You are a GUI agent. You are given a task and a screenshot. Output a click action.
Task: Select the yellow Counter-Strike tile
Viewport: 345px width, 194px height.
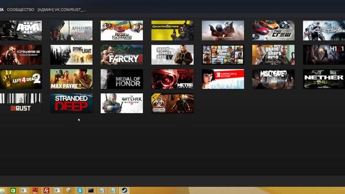pos(172,30)
